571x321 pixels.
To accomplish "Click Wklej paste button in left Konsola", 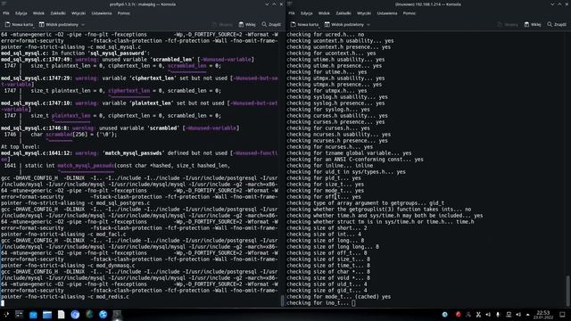I will click(247, 24).
